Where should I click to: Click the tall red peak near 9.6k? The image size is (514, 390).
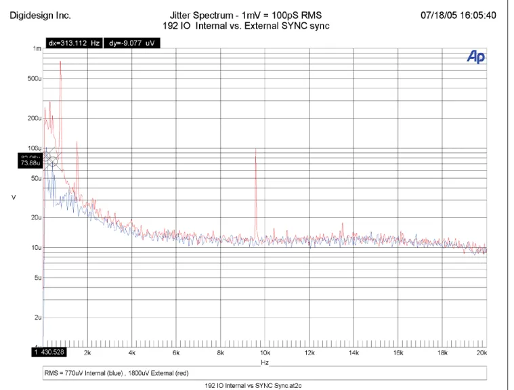coord(256,194)
